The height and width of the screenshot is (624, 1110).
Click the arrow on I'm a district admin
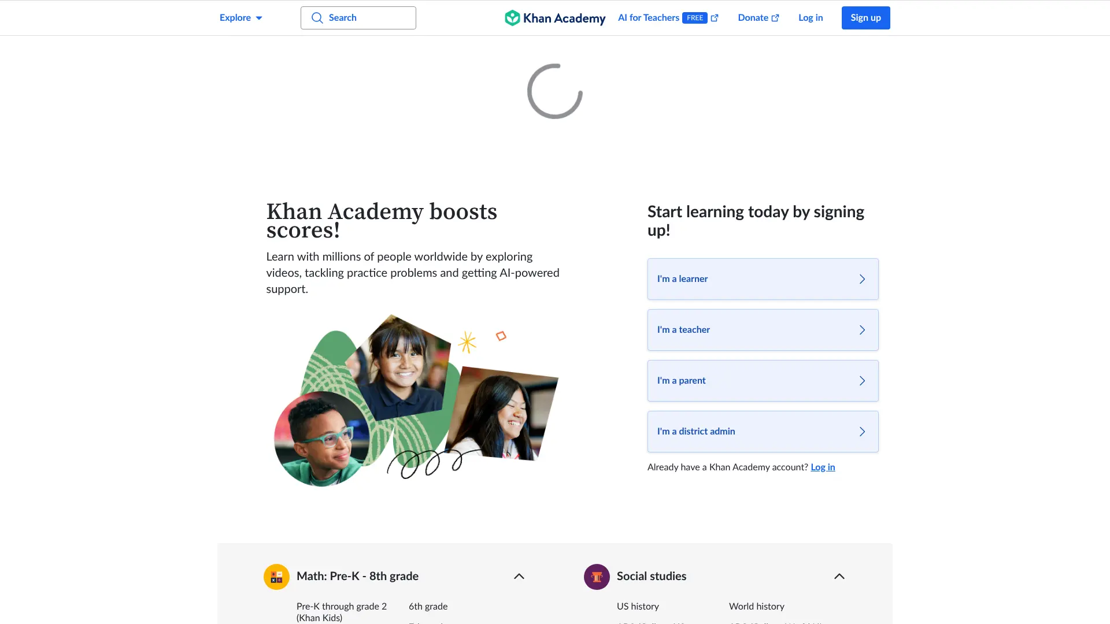862,432
